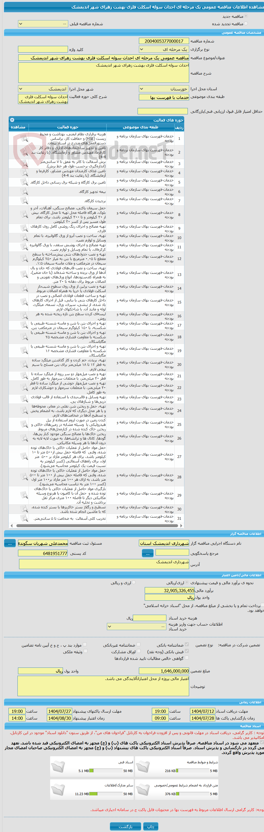Click the شماره مناقصه field

[x=164, y=41]
